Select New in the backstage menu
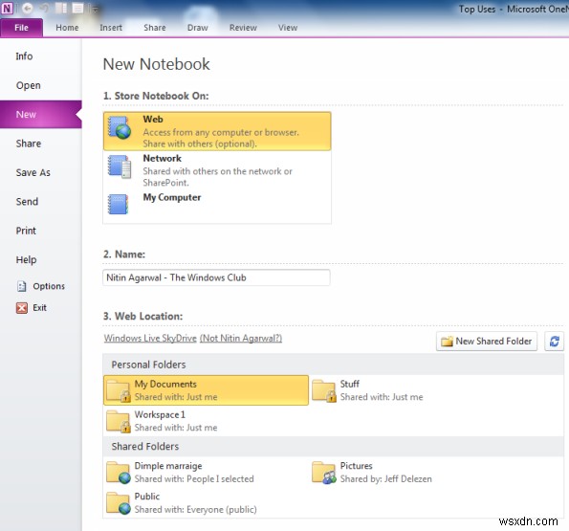Image resolution: width=569 pixels, height=531 pixels. click(x=40, y=114)
